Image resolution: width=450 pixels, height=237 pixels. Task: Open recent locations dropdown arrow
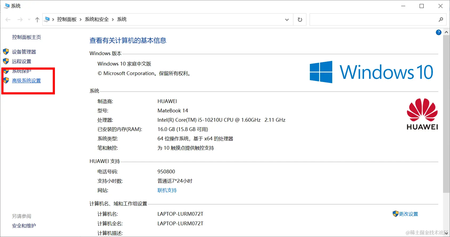coord(29,19)
